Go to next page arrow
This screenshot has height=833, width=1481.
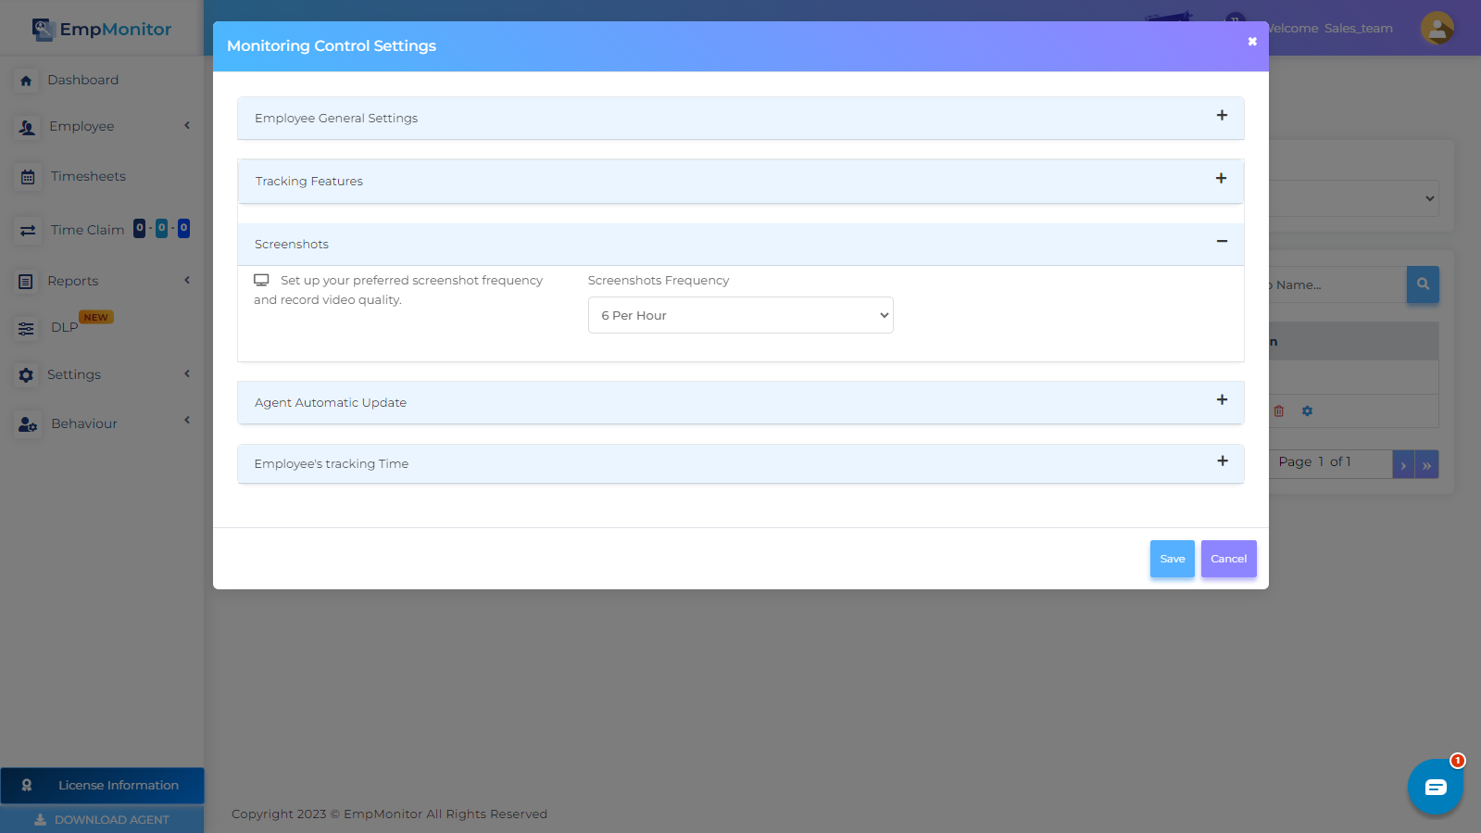1403,465
